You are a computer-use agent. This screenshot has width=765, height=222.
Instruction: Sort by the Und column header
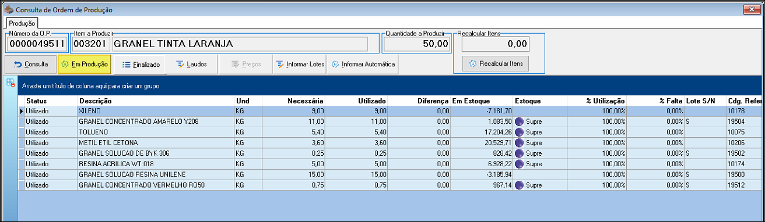coord(248,101)
